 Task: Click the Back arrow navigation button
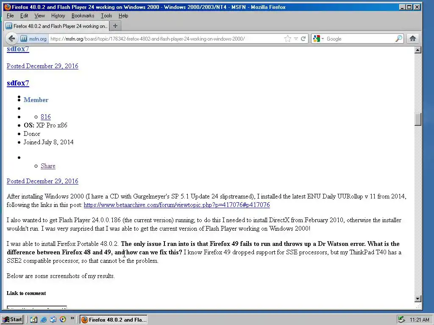[x=11, y=39]
